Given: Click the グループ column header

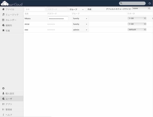Looking at the screenshot, I should pyautogui.click(x=76, y=13).
